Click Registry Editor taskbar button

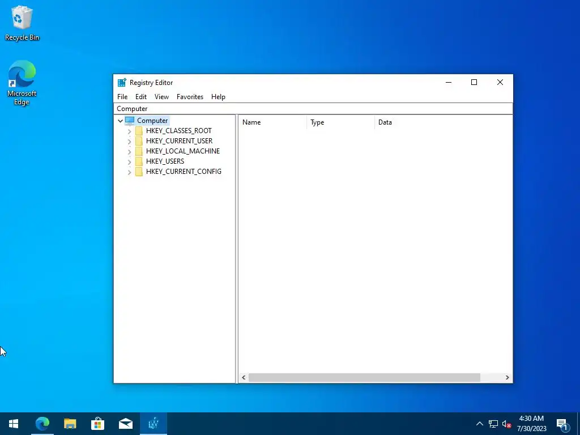153,424
